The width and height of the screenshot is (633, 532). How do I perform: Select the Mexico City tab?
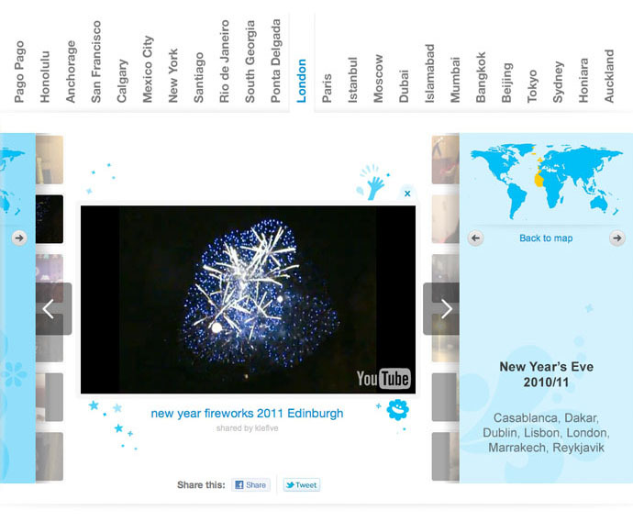pos(148,69)
